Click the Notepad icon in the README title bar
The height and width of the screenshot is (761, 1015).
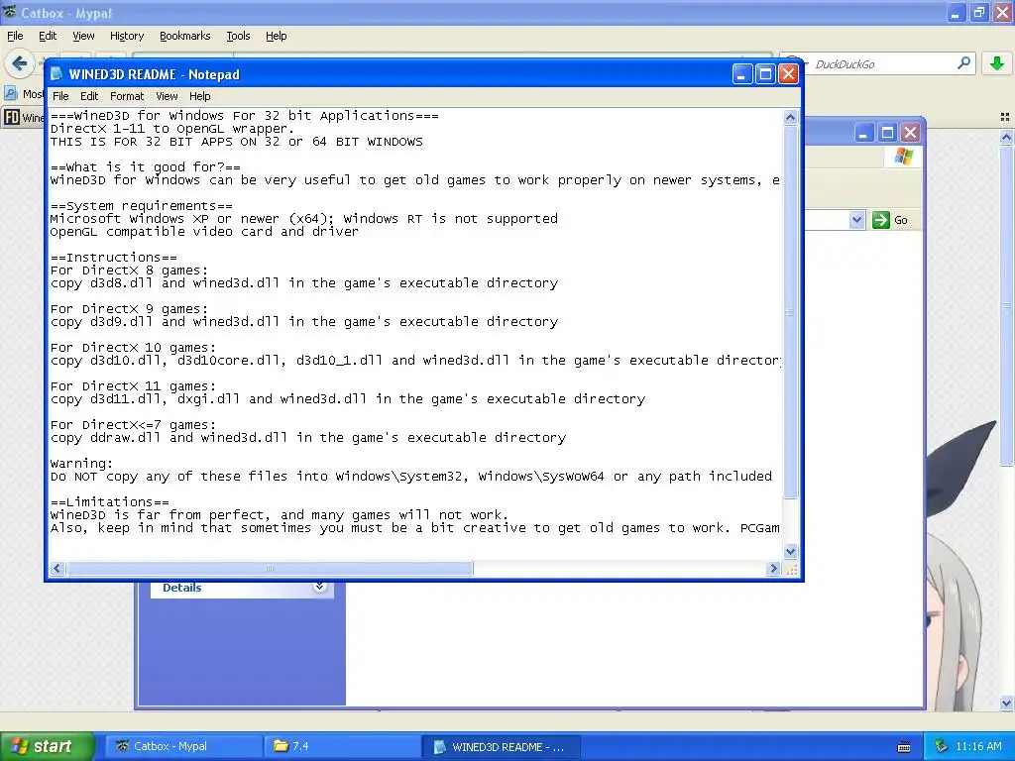point(56,74)
